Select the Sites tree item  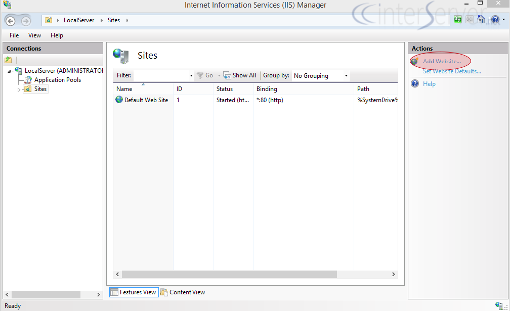coord(40,89)
